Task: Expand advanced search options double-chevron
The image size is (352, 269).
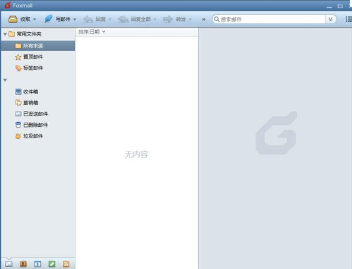Action: (330, 19)
